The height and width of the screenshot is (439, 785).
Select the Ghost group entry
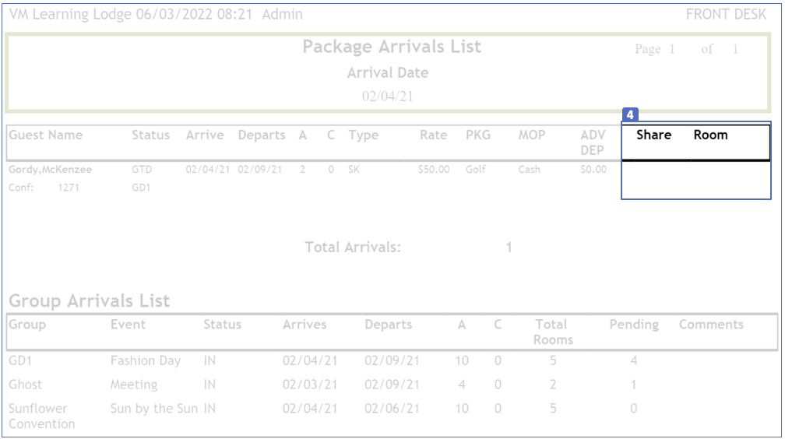pyautogui.click(x=26, y=385)
